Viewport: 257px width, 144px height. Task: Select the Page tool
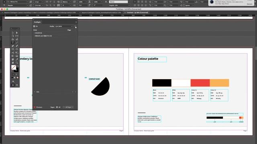point(13,36)
